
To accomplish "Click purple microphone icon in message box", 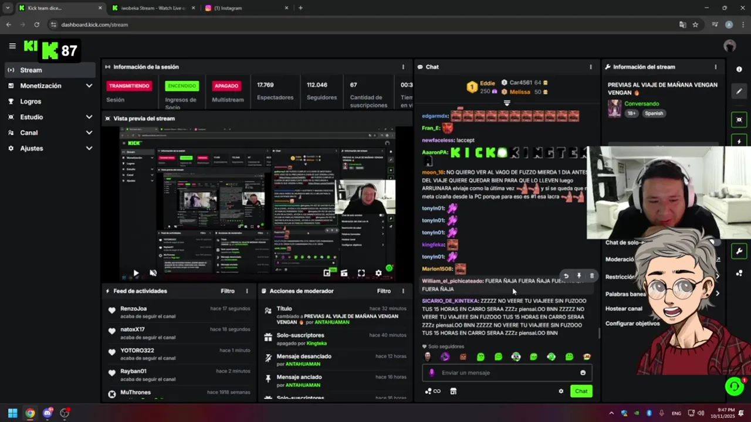I will 432,373.
